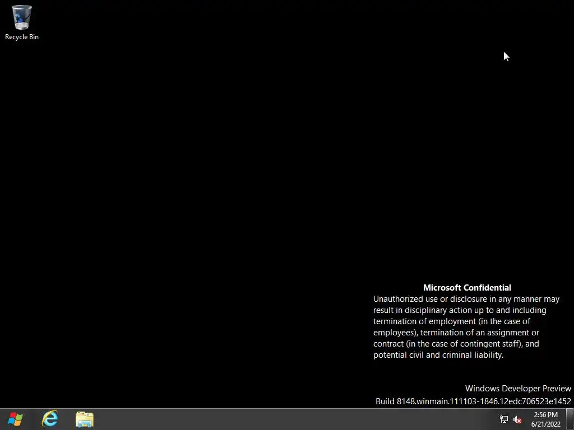
Task: Open the network status tray icon
Action: [504, 419]
